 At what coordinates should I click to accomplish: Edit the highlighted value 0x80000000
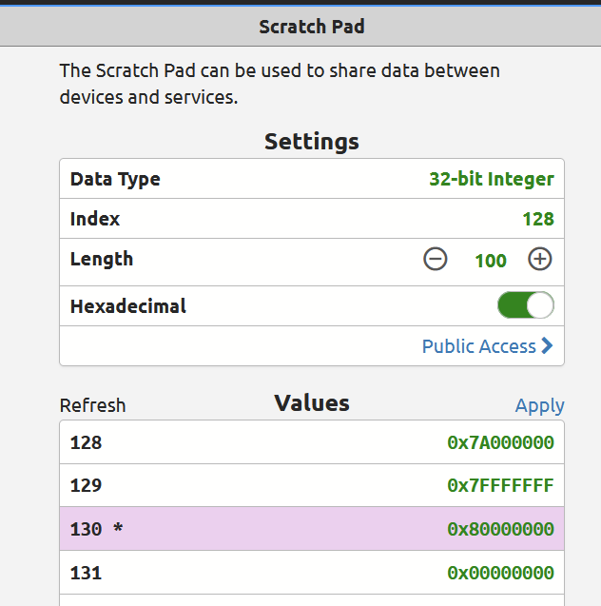coord(500,529)
